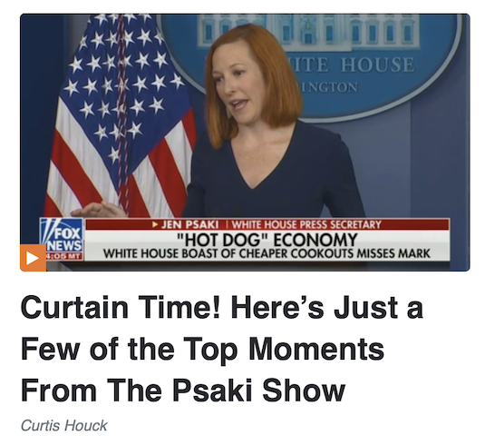Click the INGTON text on the blue sign

click(x=328, y=87)
